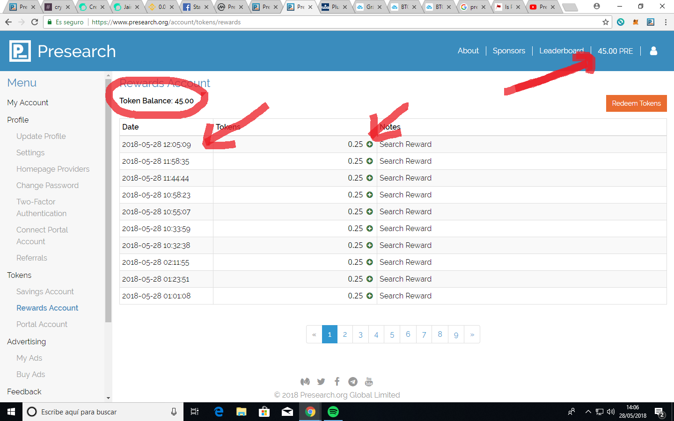This screenshot has height=421, width=674.
Task: Go back to the previous page
Action: click(x=8, y=22)
